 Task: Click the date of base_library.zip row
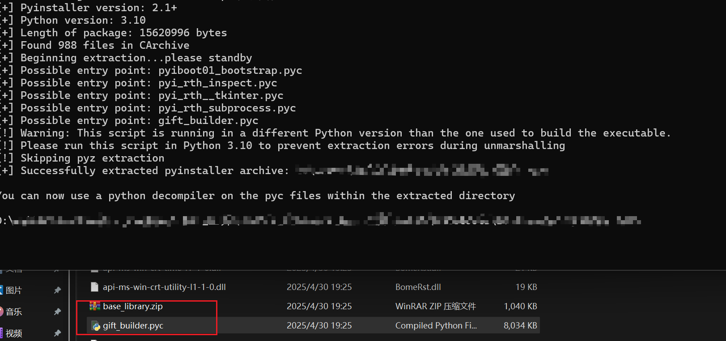[319, 307]
